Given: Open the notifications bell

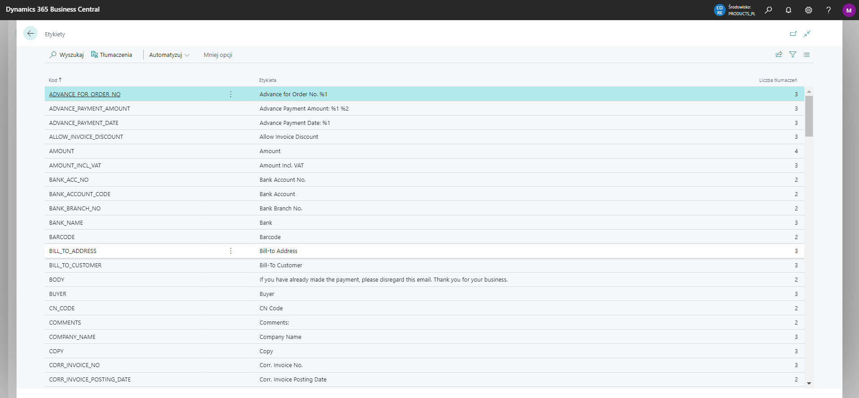Looking at the screenshot, I should pyautogui.click(x=788, y=10).
